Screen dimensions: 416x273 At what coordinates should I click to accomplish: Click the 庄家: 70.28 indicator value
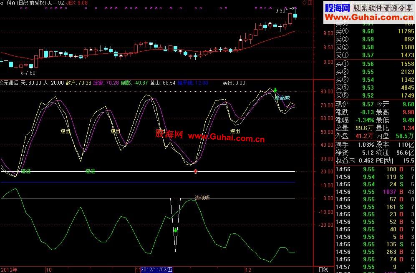click(106, 83)
